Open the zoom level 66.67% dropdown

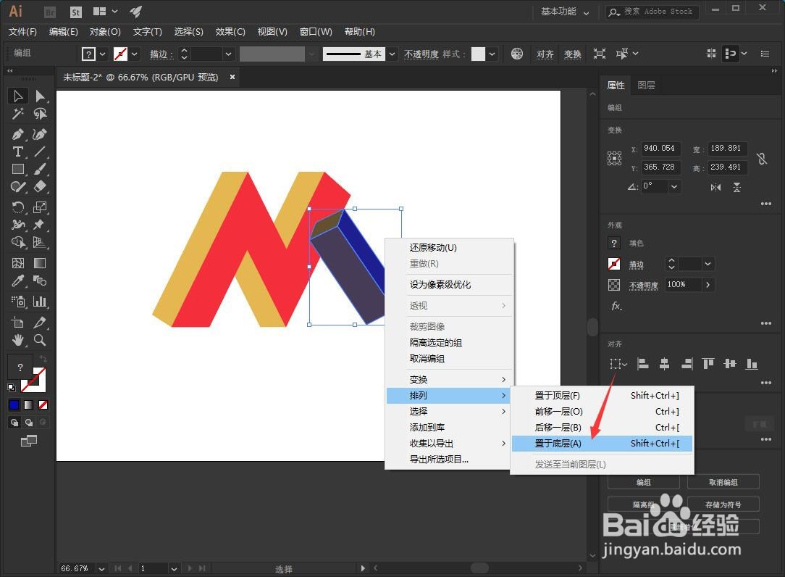(x=101, y=568)
